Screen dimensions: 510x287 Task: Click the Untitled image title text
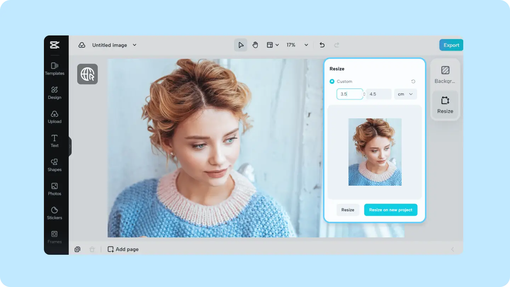109,45
